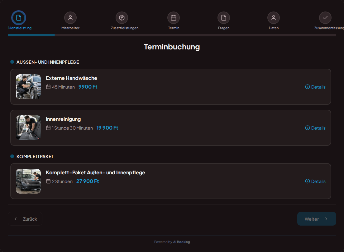
Task: Select the Fragen document icon step
Action: click(223, 18)
